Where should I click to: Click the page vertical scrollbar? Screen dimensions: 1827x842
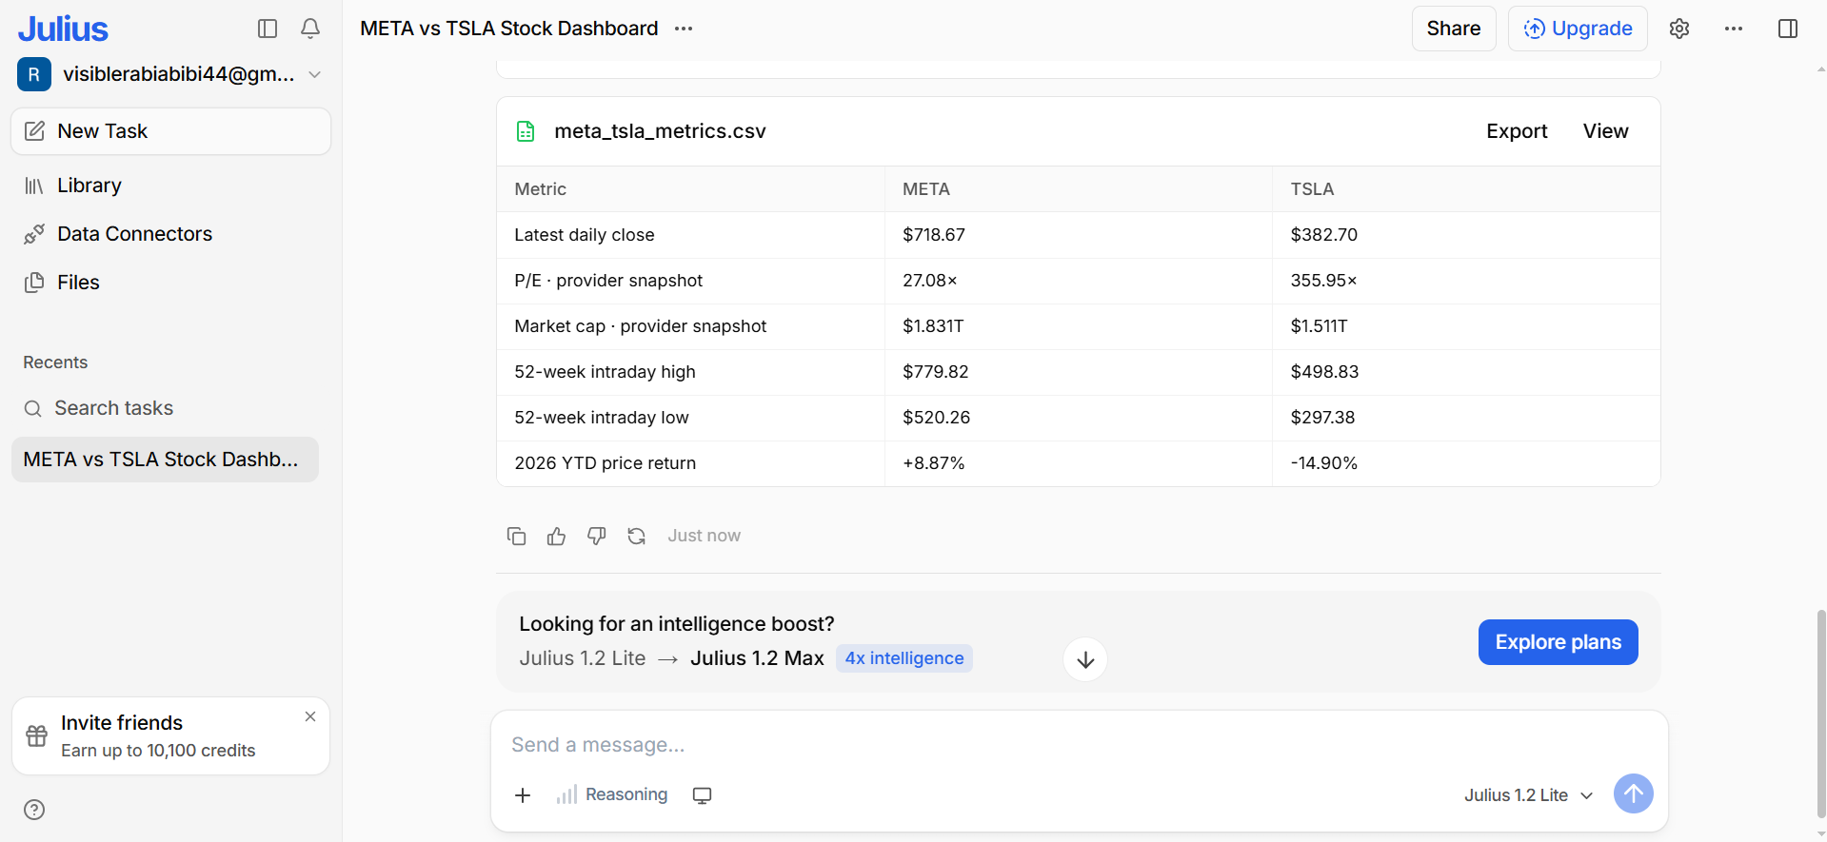point(1820,714)
